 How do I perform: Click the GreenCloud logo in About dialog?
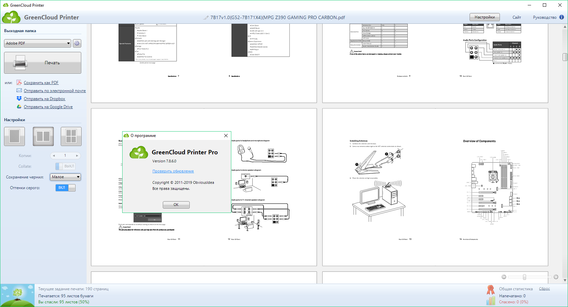[139, 152]
